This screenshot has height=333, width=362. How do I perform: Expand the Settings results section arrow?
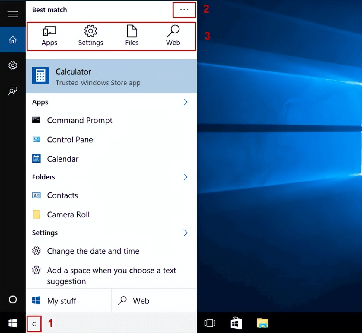pos(185,233)
